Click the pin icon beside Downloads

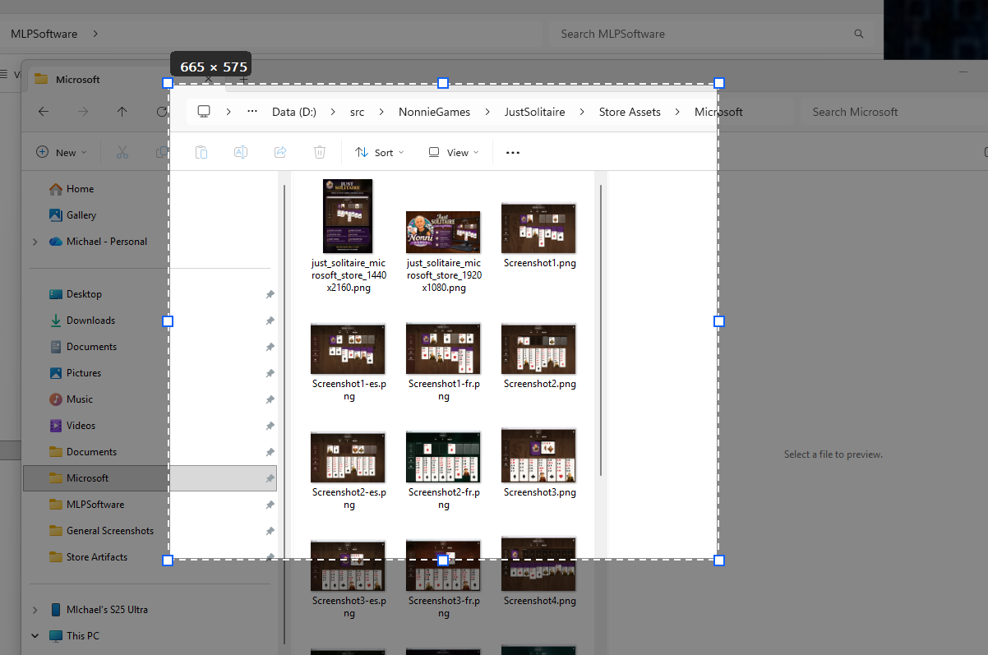click(x=270, y=321)
